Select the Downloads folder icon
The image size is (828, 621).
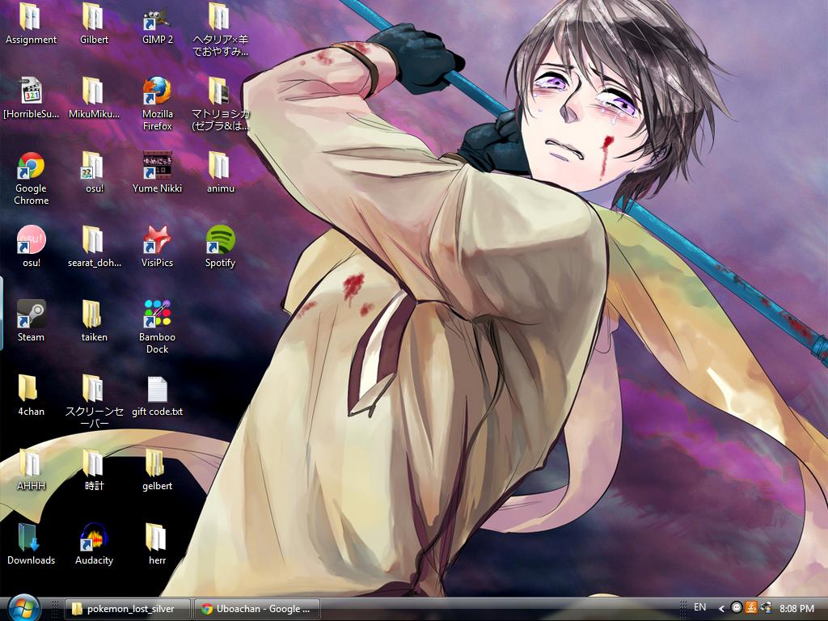[32, 544]
